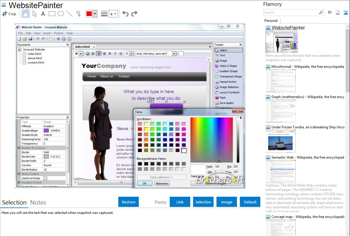Viewport: 350px width, 236px height.
Task: Click the BorderColor C1C1C1 swatch
Action: [46, 157]
